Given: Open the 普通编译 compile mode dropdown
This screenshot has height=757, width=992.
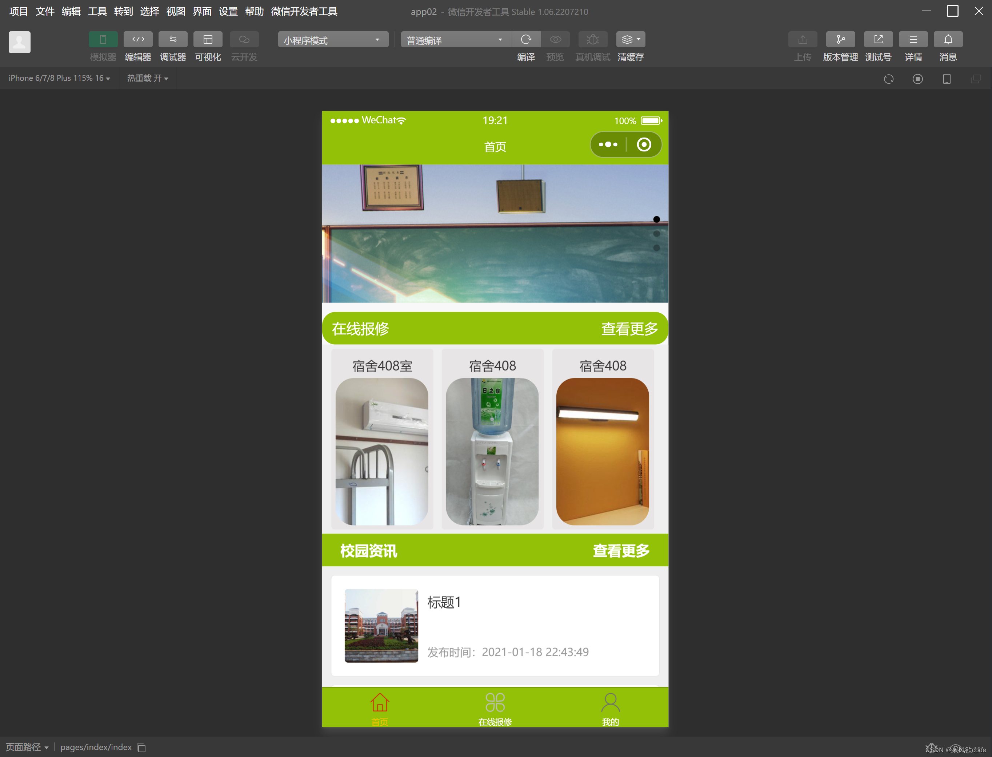Looking at the screenshot, I should (x=455, y=40).
